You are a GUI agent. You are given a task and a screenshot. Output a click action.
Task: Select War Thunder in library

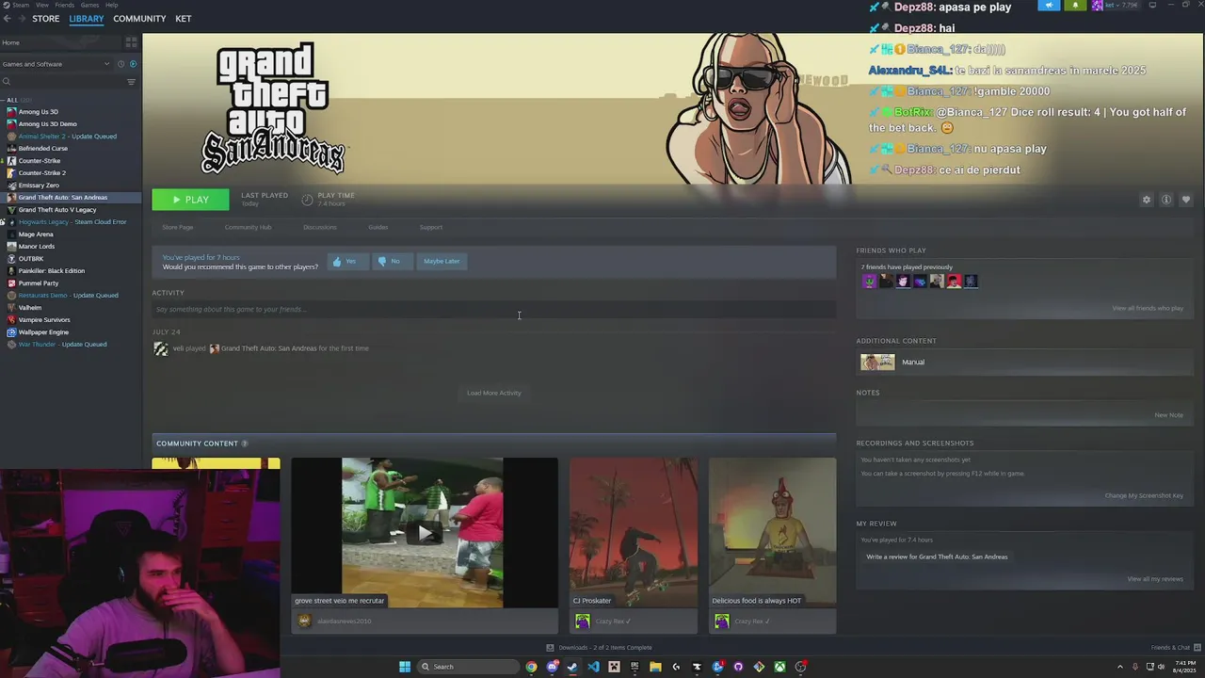[62, 345]
